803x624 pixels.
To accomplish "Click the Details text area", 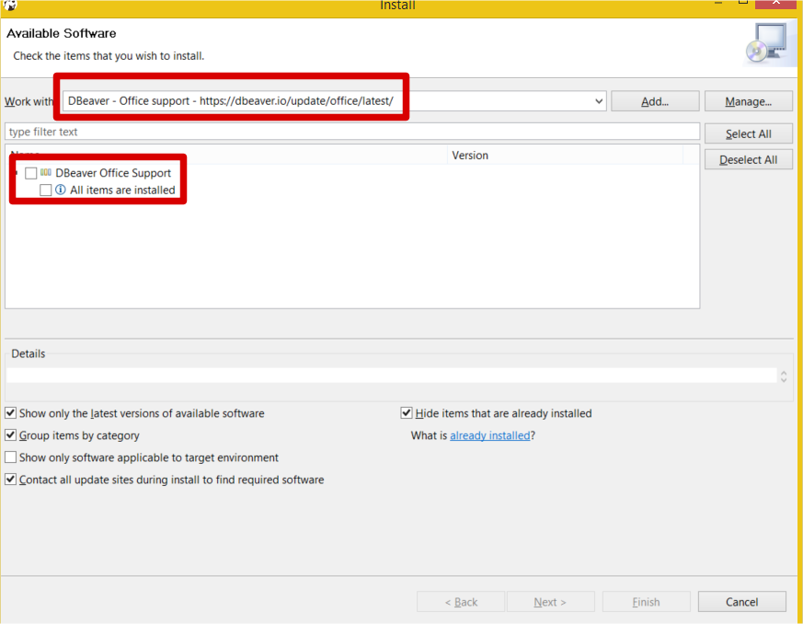I will pyautogui.click(x=391, y=376).
